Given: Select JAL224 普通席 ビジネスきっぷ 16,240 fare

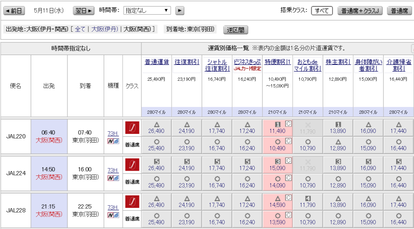Looking at the screenshot, I should point(247,182).
